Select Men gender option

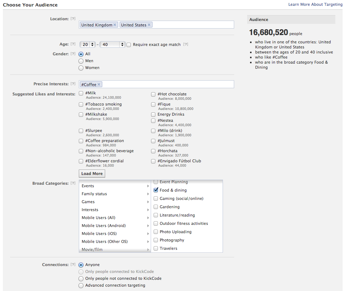tap(81, 61)
